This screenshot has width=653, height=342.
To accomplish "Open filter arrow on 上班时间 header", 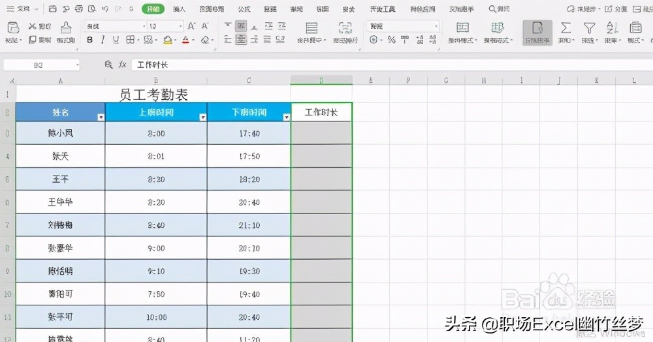I will 202,117.
